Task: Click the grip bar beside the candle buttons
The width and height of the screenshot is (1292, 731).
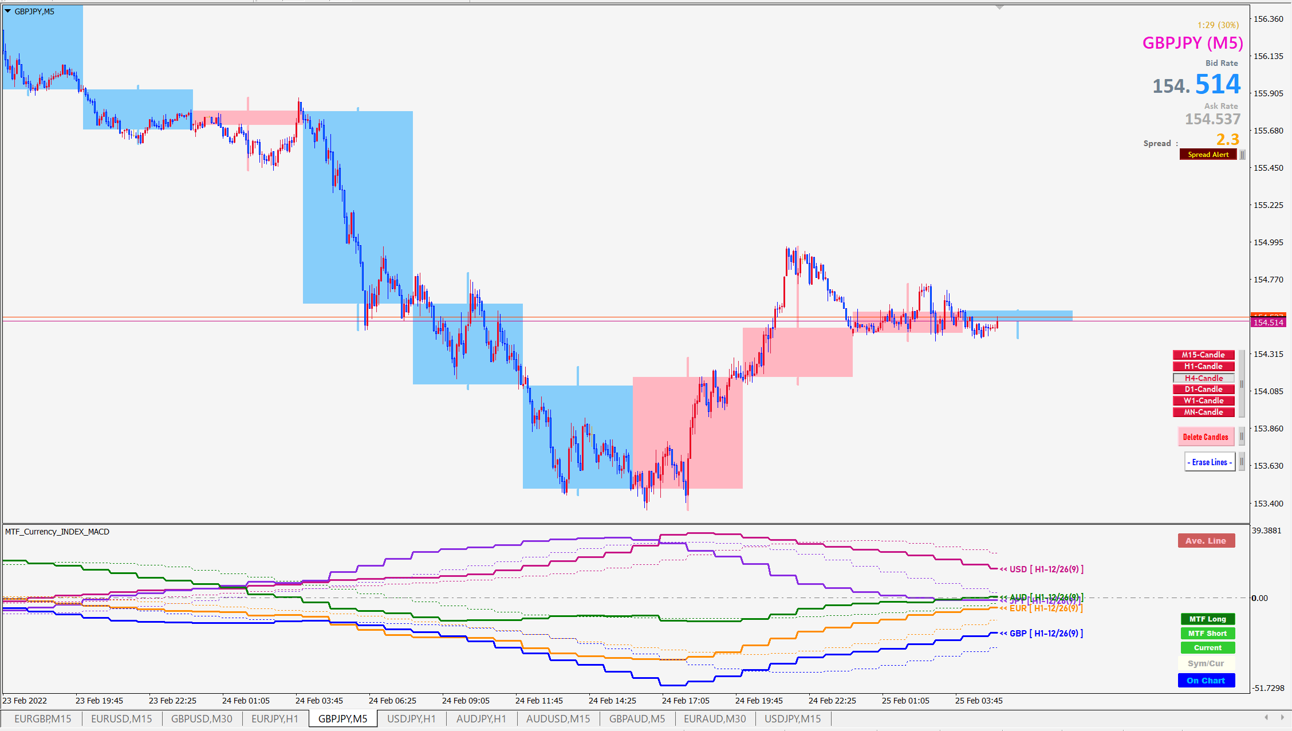Action: [1241, 383]
